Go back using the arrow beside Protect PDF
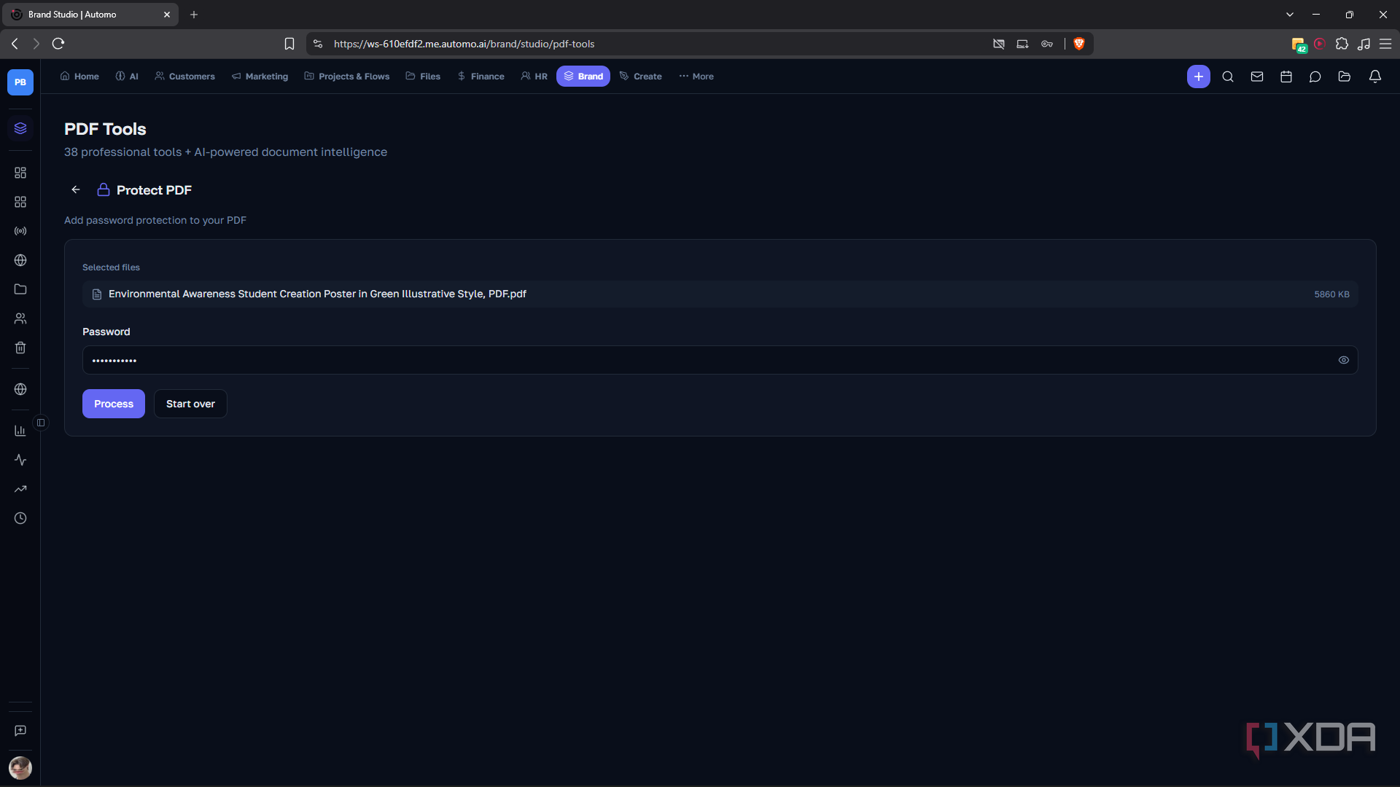Image resolution: width=1400 pixels, height=787 pixels. click(x=76, y=189)
